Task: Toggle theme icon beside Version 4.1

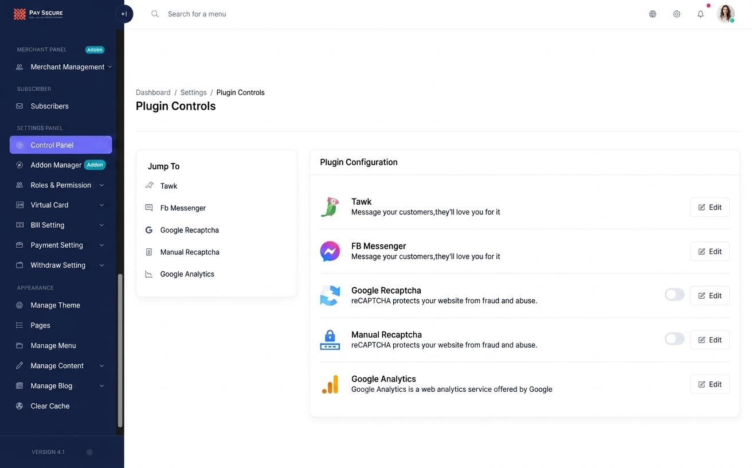Action: click(x=89, y=452)
